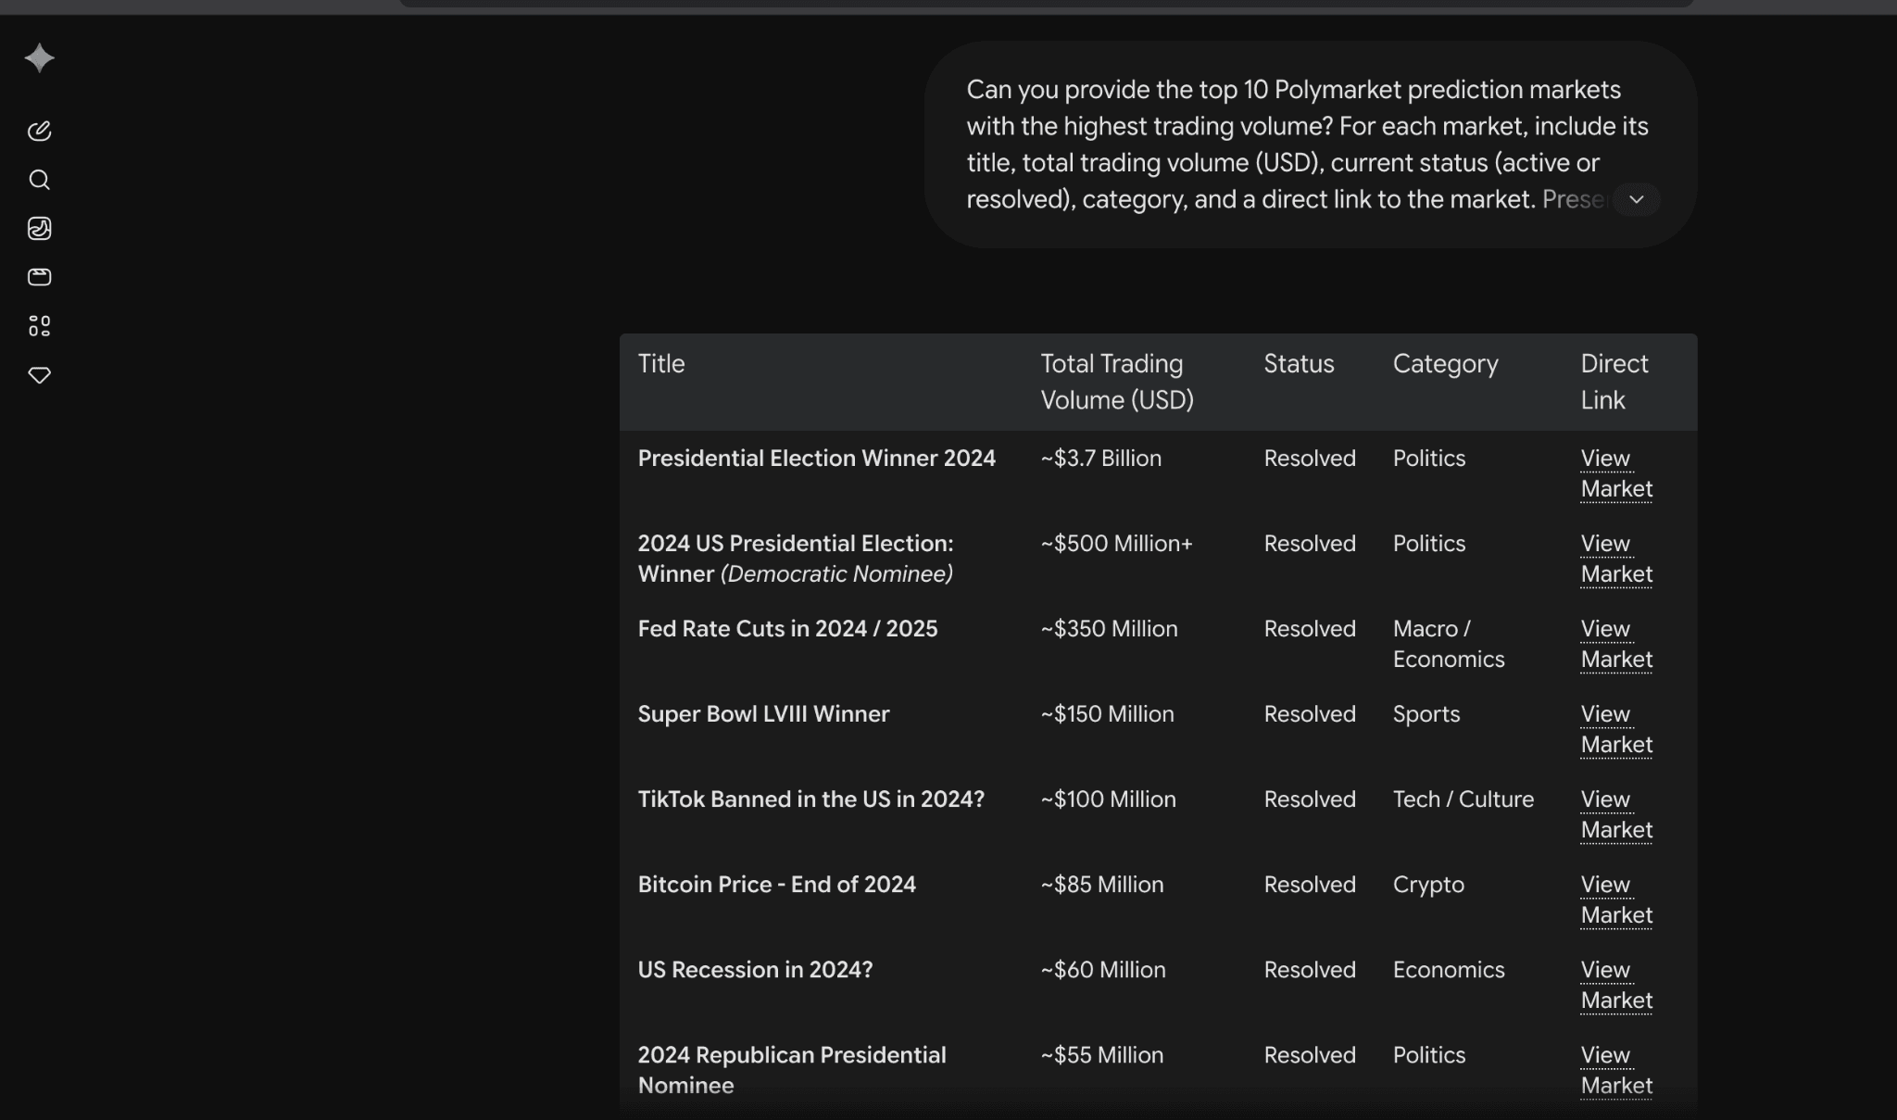Click the Macro / Economics category cell

point(1449,644)
